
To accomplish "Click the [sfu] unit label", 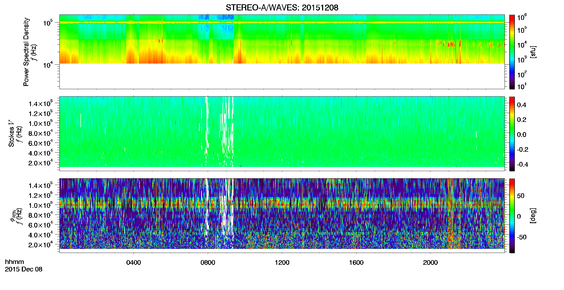I will click(x=533, y=52).
